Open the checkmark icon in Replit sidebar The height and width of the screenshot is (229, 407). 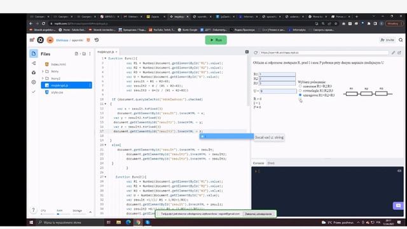34,92
